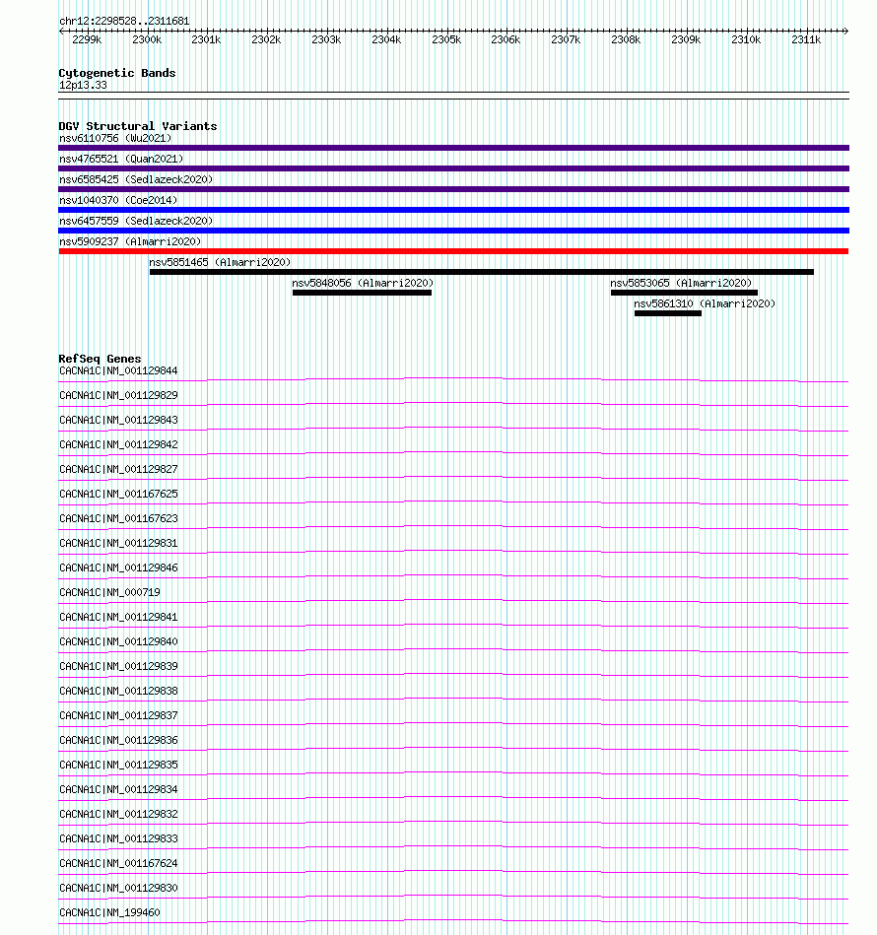Click the black bar under nsv5848056

pyautogui.click(x=362, y=293)
